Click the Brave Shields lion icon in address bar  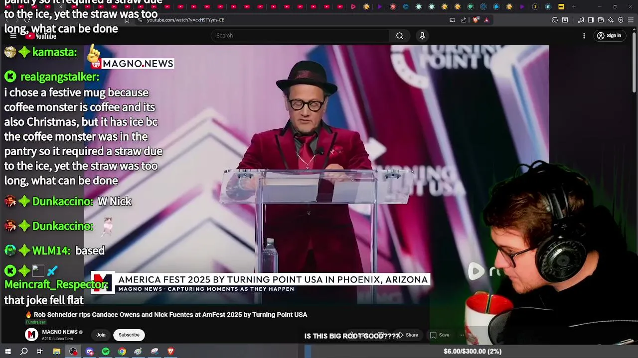[476, 20]
